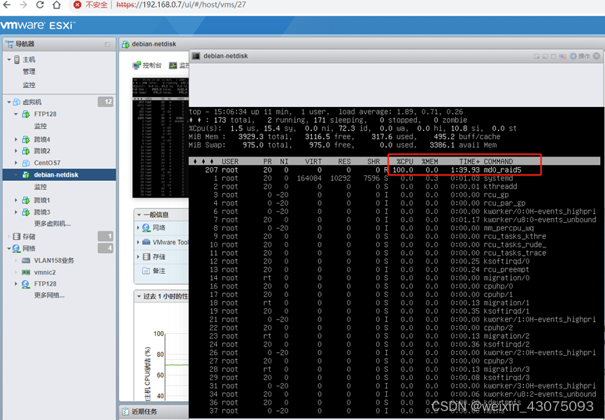
Task: Click the vmnic2 NIC icon
Action: 26,273
